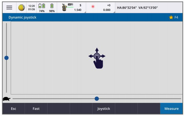The width and height of the screenshot is (186, 116).
Task: Click the yellow globe map icon
Action: point(21,8)
